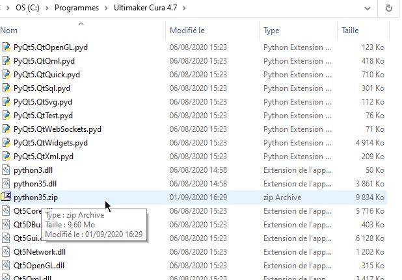This screenshot has width=402, height=280.
Task: Click the PyQt5.QtQml.pyd file icon
Action: tap(6, 61)
